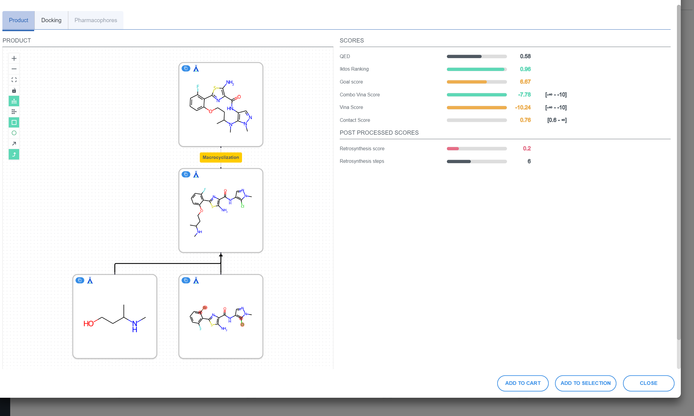Select the curved step arrow edge tool
This screenshot has height=416, width=694.
[14, 154]
